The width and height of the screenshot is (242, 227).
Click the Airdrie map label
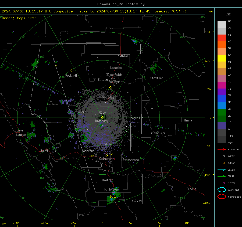[106, 144]
